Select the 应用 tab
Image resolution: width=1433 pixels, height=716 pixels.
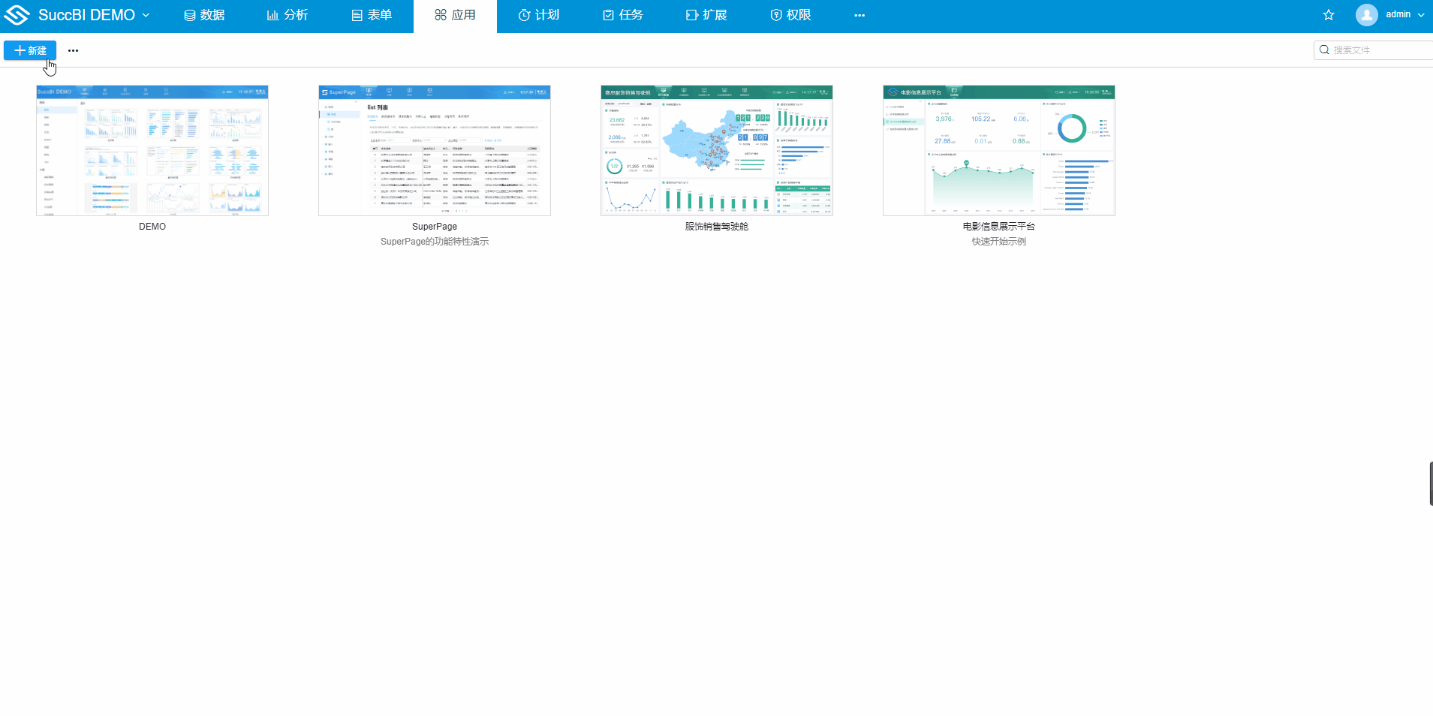(x=455, y=15)
